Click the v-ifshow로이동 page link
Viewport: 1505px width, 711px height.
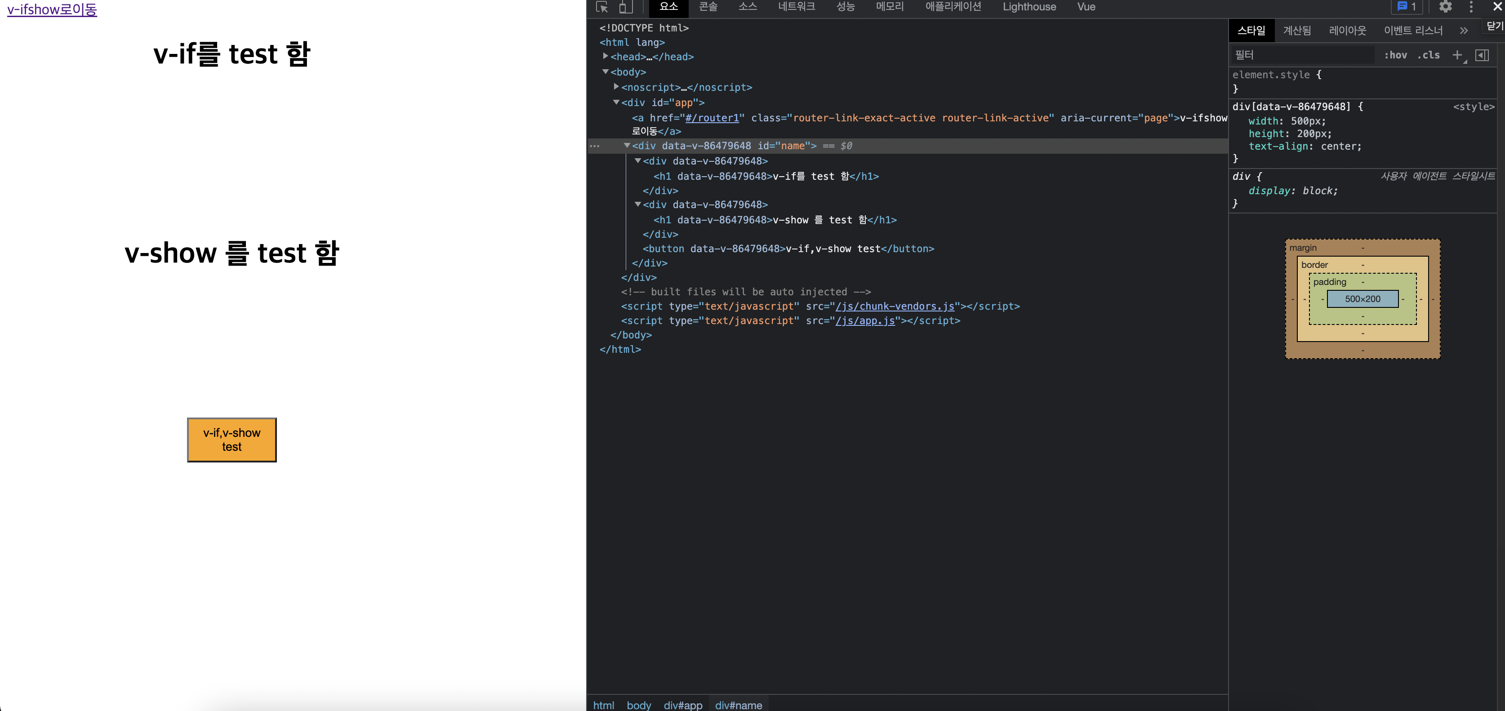(52, 9)
